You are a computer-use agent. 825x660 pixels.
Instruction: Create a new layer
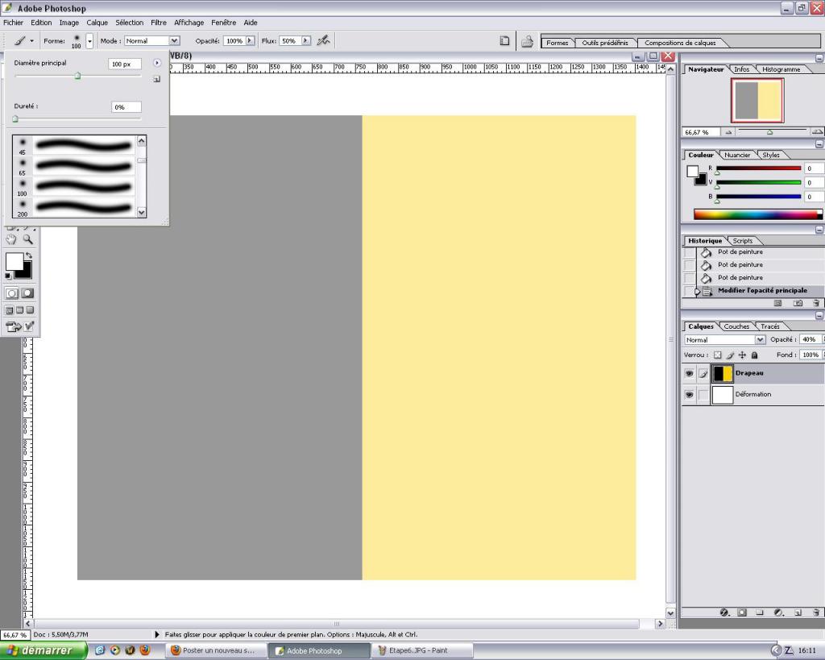798,612
